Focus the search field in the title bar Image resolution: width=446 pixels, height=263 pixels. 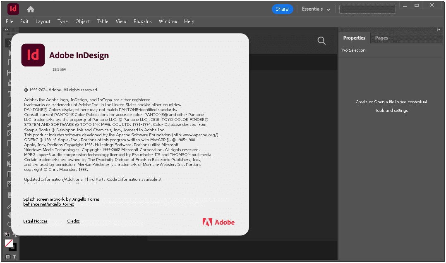(x=367, y=9)
